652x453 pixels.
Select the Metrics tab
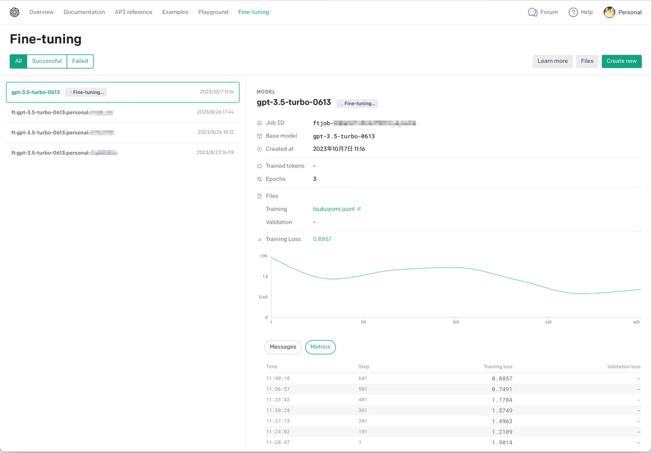click(321, 347)
